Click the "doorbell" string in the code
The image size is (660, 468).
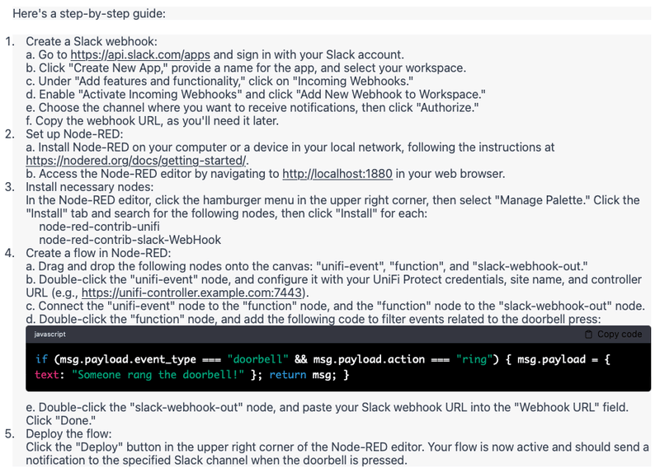point(258,359)
